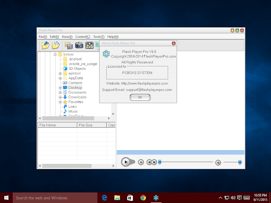Click OK in the About dialog
The width and height of the screenshot is (271, 203).
point(140,97)
